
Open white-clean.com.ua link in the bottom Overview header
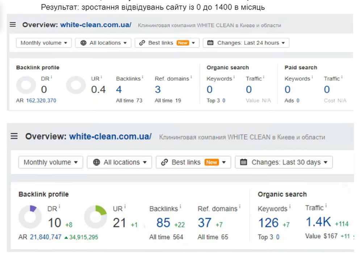point(110,136)
